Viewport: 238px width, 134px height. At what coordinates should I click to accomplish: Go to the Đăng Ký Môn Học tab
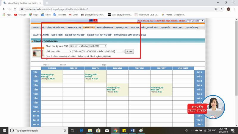(x=55, y=27)
